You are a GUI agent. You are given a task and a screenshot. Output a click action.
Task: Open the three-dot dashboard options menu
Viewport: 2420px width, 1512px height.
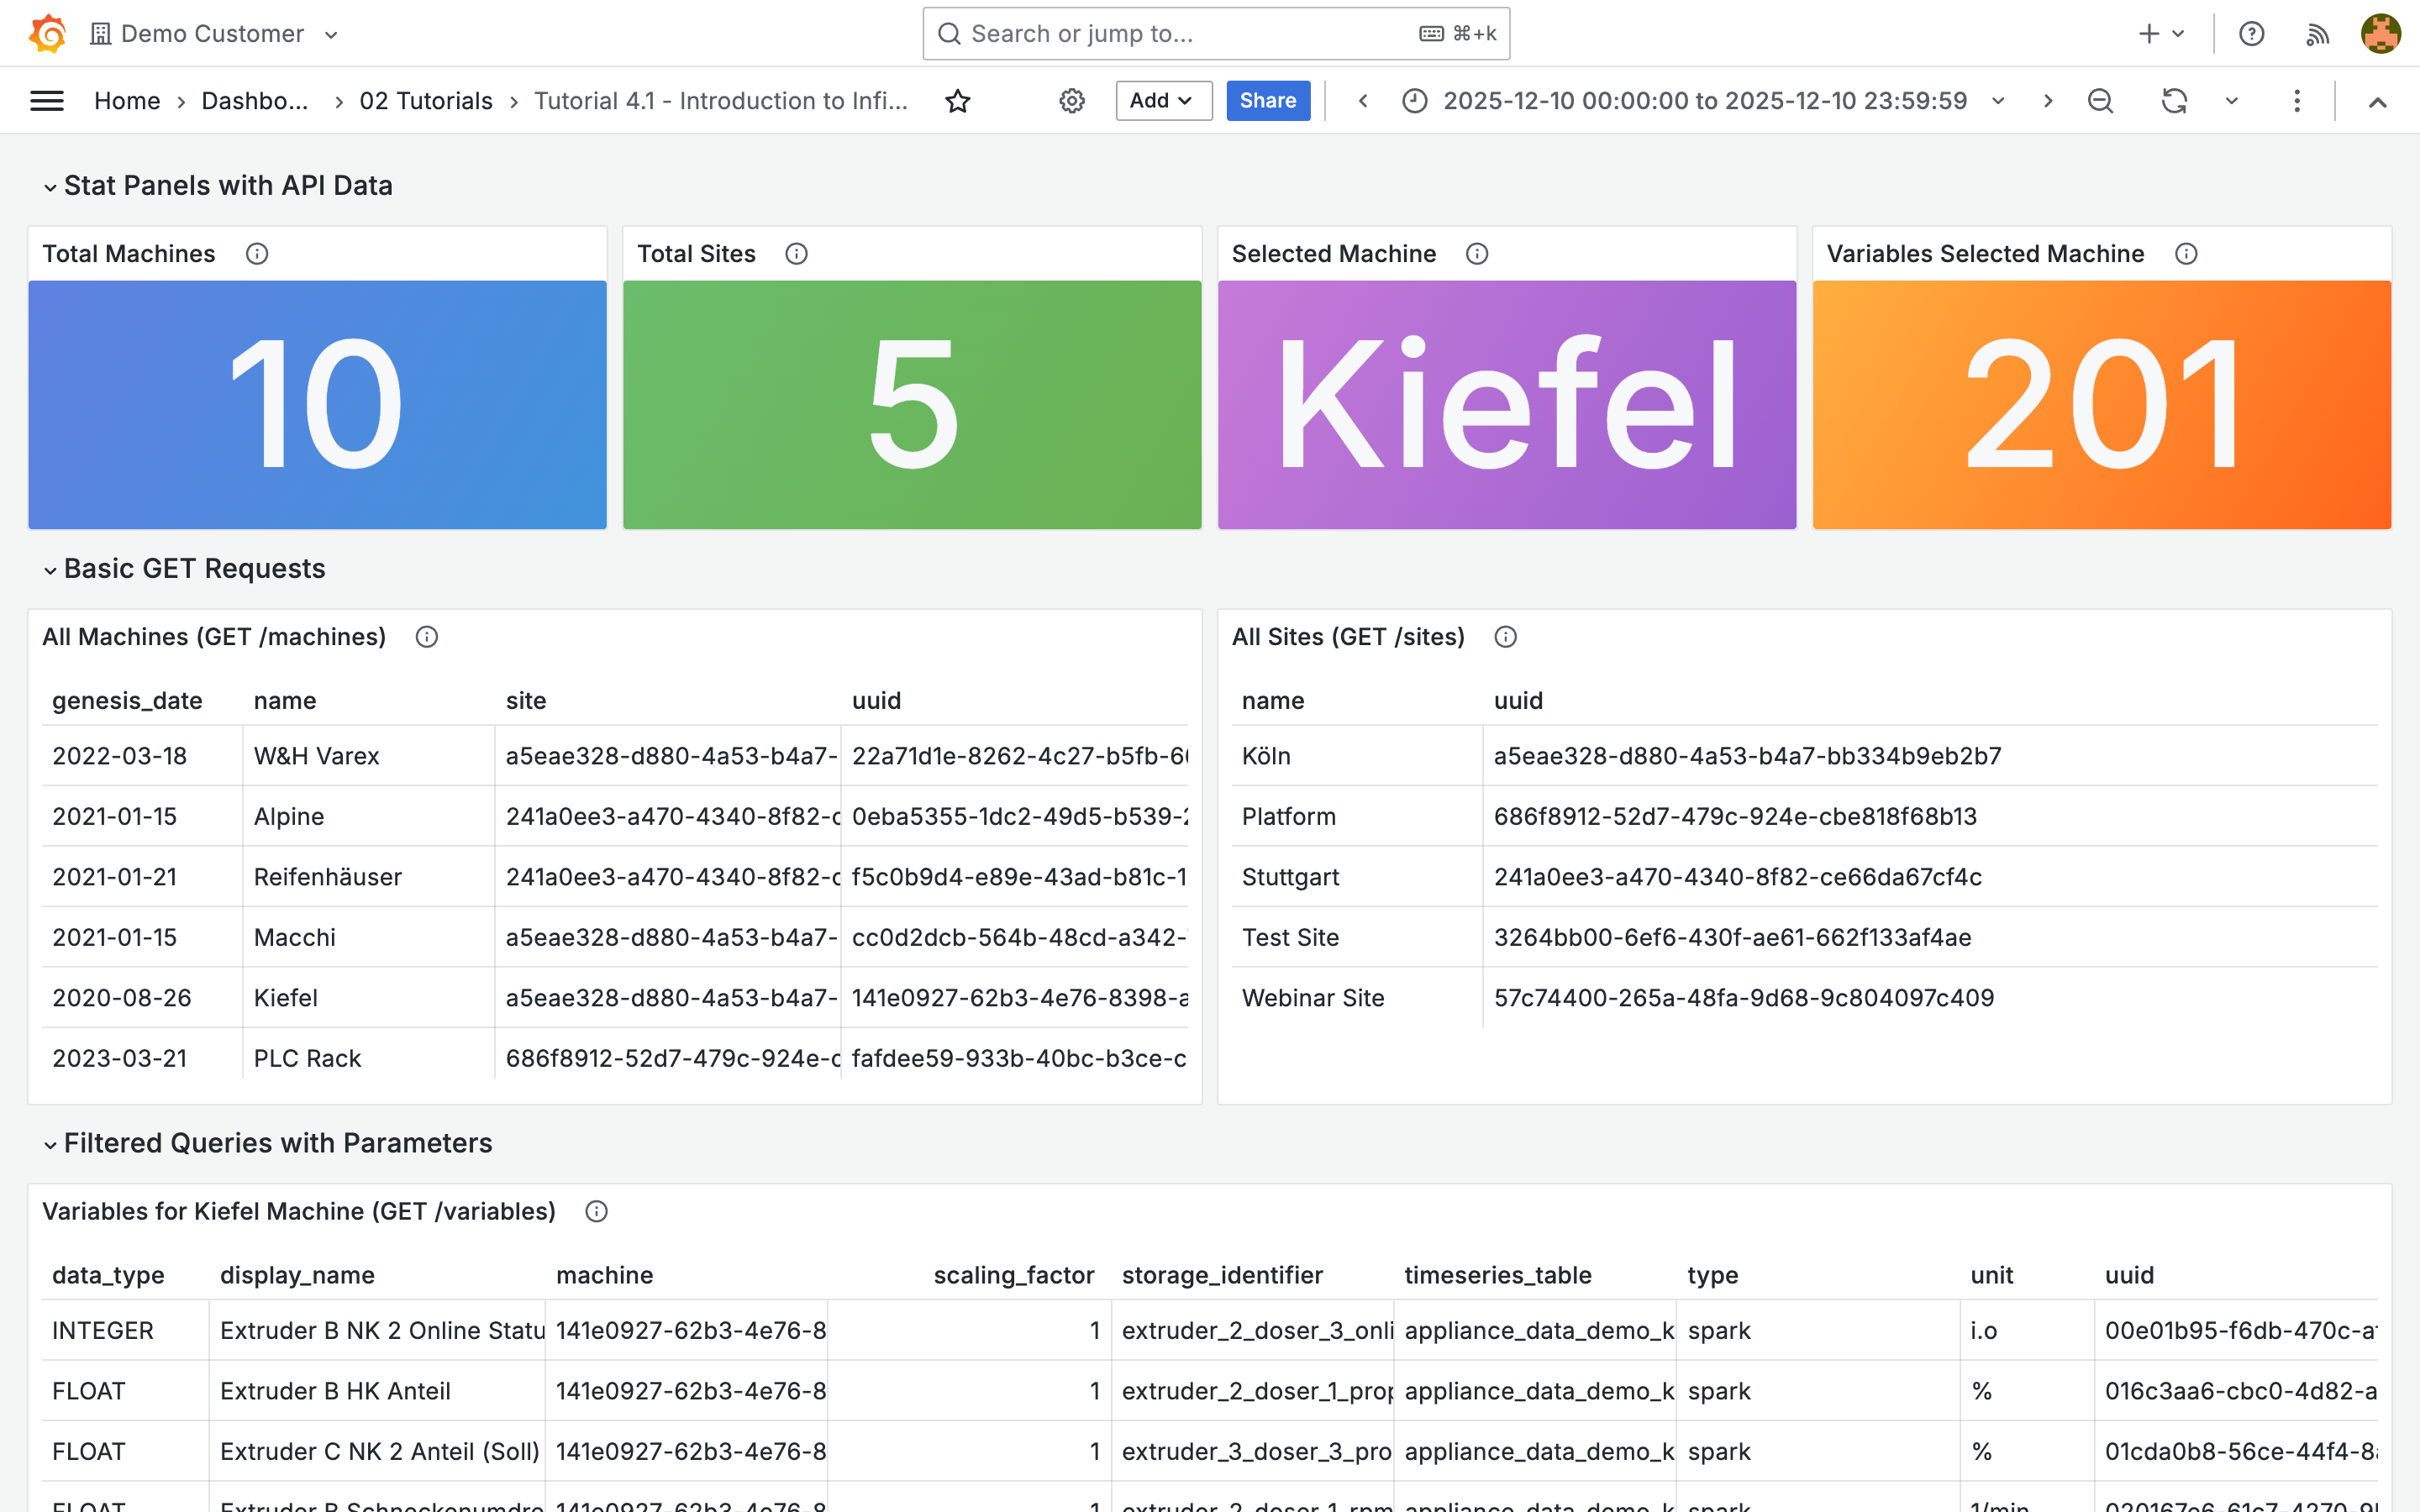2297,101
